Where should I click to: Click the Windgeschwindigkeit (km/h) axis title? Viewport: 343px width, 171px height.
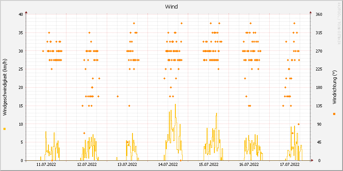tap(5, 87)
